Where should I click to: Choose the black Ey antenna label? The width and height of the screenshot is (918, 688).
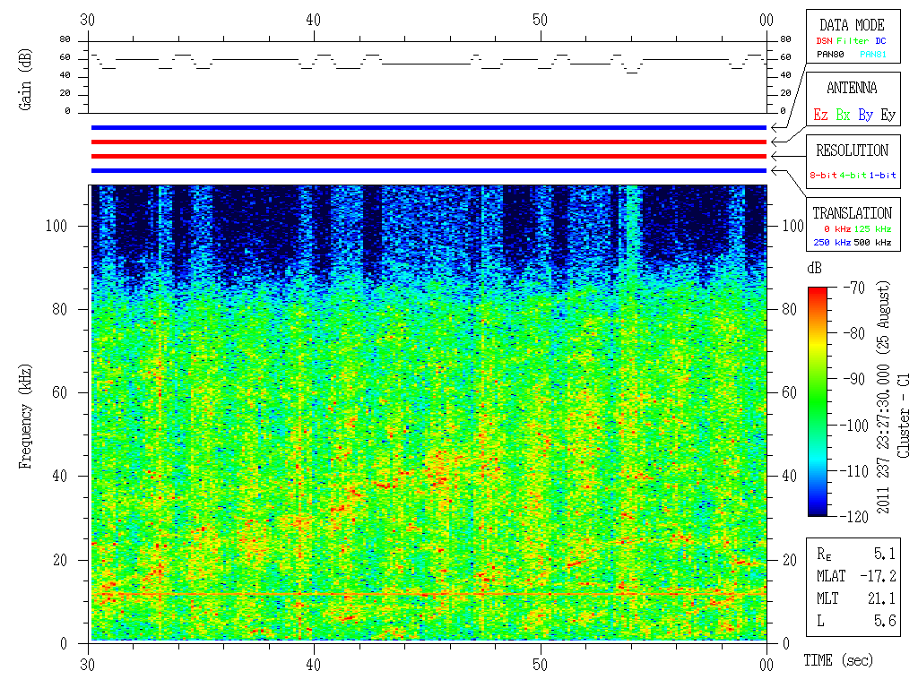pos(888,115)
